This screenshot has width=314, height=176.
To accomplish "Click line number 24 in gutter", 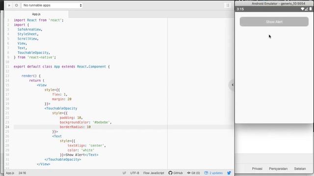I will (x=7, y=127).
